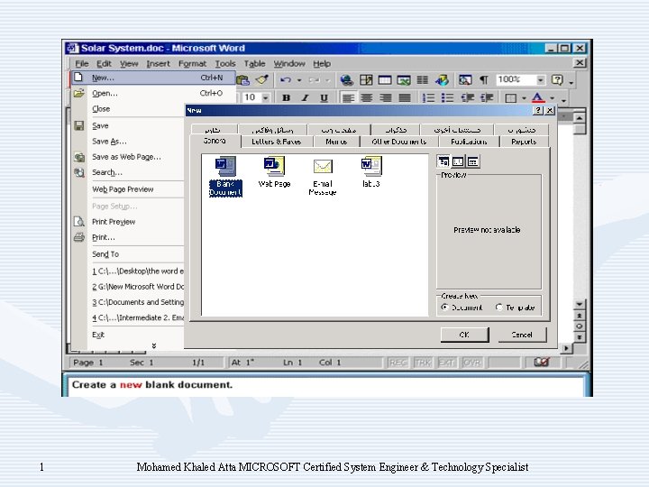Select the Document radio button
The height and width of the screenshot is (487, 649).
(445, 308)
